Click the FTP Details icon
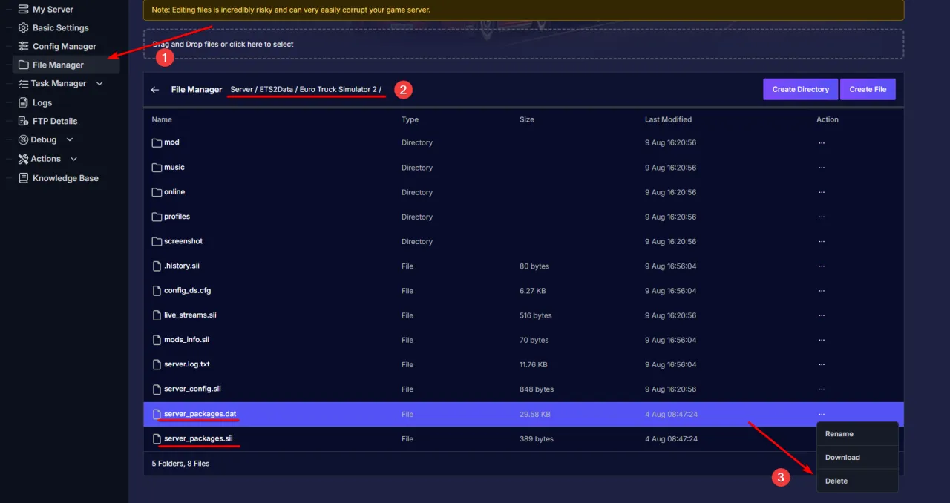Viewport: 950px width, 503px height. click(24, 122)
